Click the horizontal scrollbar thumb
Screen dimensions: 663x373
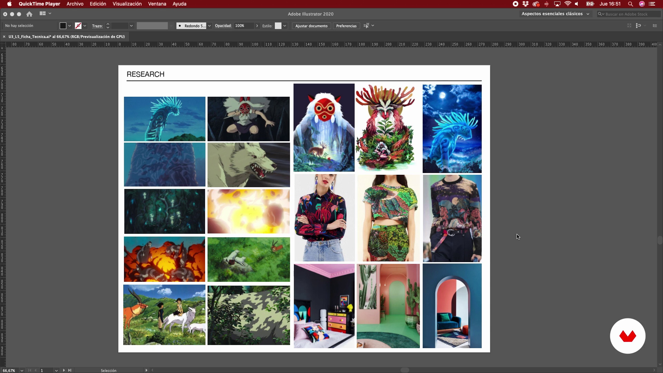point(405,370)
